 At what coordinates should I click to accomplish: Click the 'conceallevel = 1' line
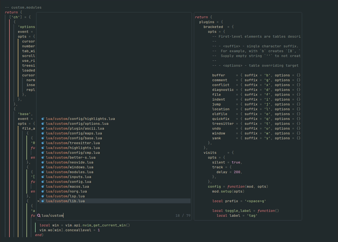70,230
